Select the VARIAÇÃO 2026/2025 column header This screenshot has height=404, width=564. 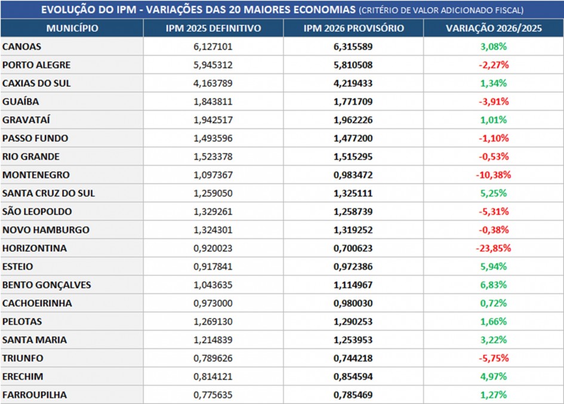pos(494,28)
